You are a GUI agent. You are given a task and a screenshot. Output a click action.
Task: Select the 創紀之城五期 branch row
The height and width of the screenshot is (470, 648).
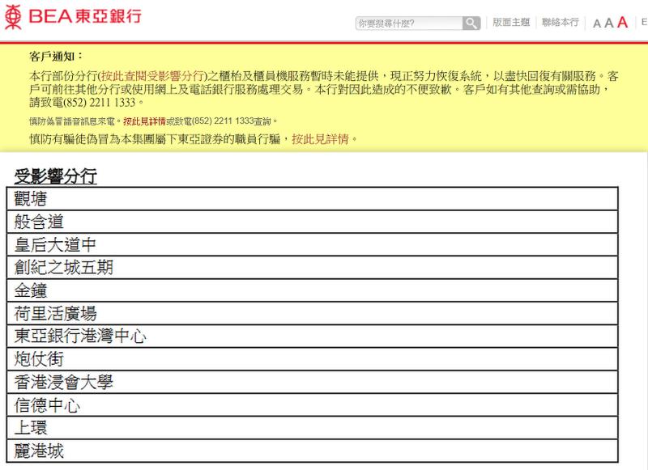click(x=312, y=268)
